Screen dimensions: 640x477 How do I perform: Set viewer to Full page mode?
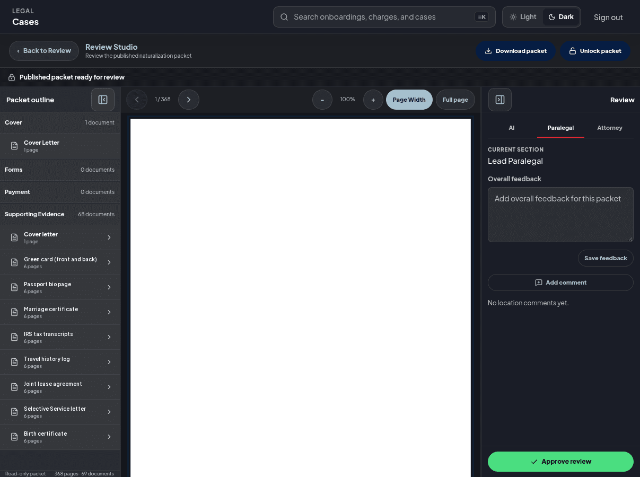pos(455,100)
